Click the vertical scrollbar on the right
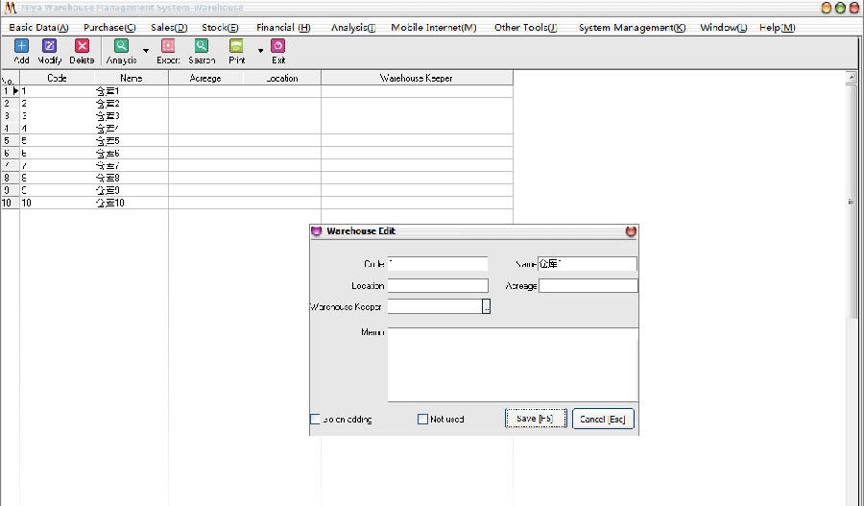The image size is (864, 506). (x=852, y=202)
